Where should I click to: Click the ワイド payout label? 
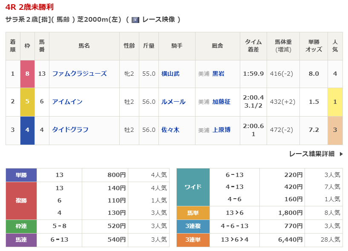click(x=193, y=187)
